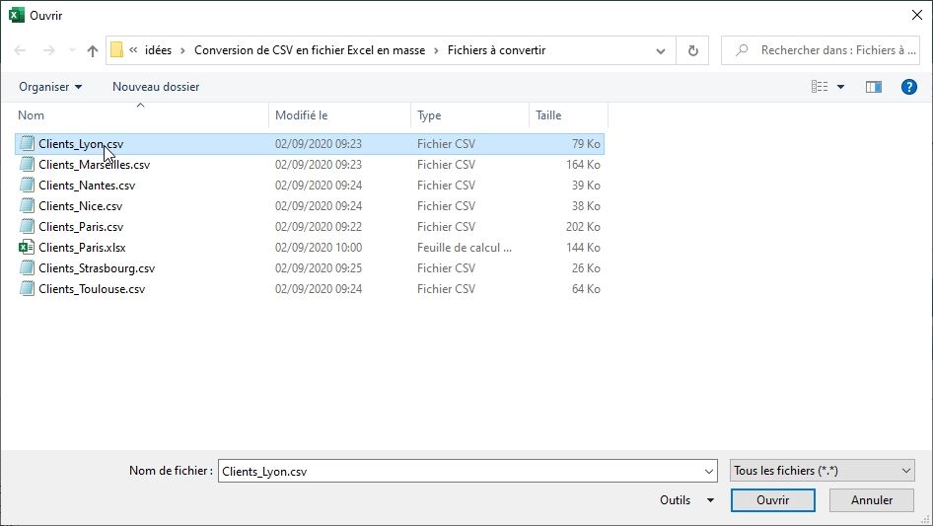Sort files by the Modifié le column

click(x=301, y=115)
